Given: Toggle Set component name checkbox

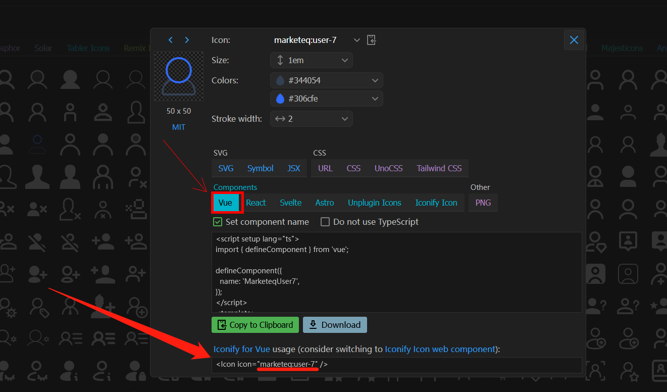Looking at the screenshot, I should click(218, 222).
